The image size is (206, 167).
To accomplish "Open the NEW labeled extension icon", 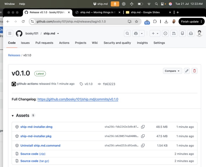I will (x=147, y=22).
